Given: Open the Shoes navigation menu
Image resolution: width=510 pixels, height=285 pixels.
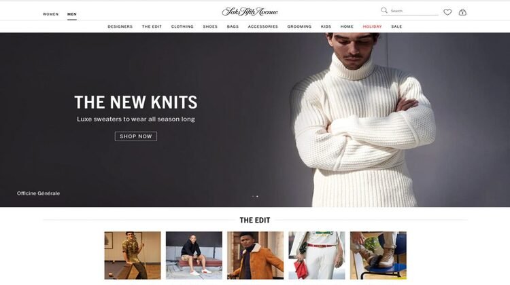Looking at the screenshot, I should [x=210, y=26].
